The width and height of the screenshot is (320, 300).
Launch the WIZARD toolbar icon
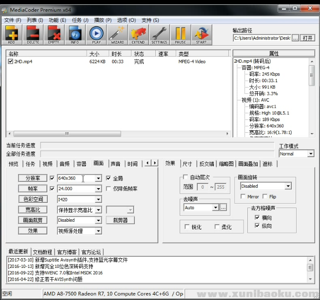pos(117,34)
